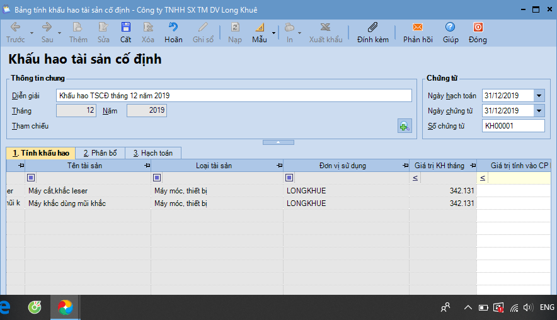
Task: Click the Trước back arrow icon
Action: [x=15, y=27]
